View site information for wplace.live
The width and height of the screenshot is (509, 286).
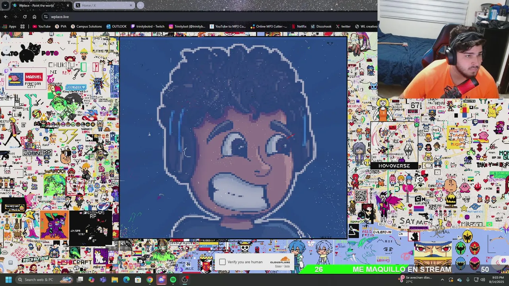point(46,17)
